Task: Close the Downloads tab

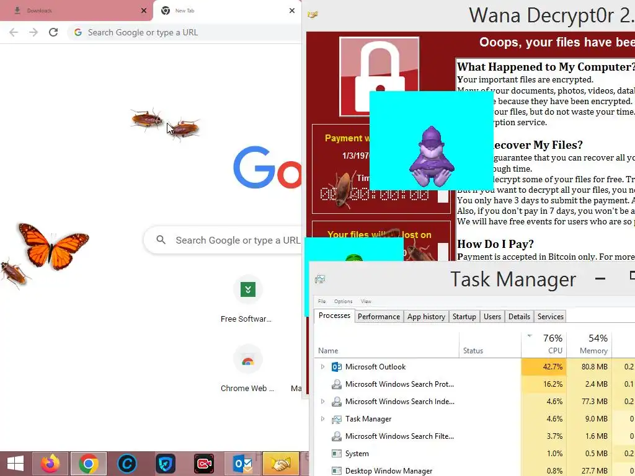Action: click(x=144, y=11)
